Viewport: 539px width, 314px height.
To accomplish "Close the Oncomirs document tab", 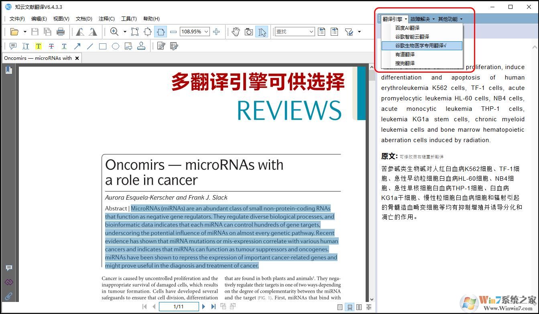I will pos(77,58).
